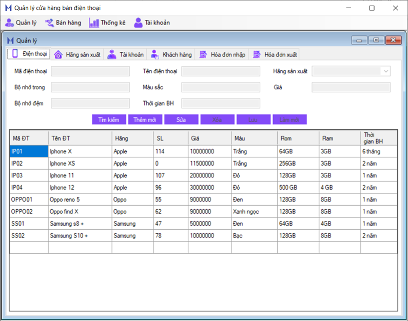The image size is (408, 321).
Task: Switch to the Khách hàng tab
Action: coord(171,54)
